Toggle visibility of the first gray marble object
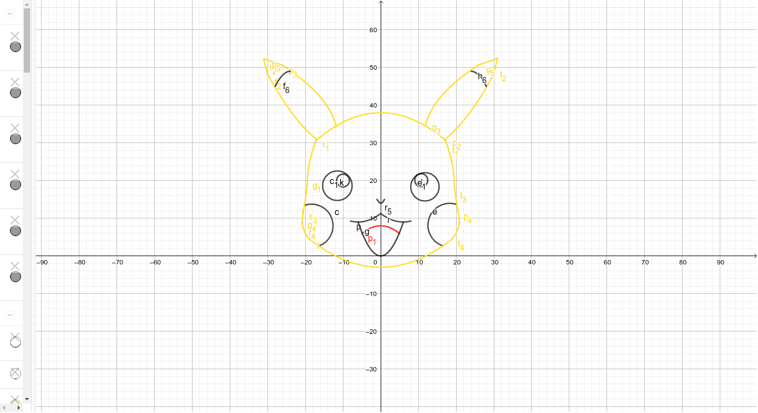This screenshot has height=413, width=758. [x=16, y=47]
